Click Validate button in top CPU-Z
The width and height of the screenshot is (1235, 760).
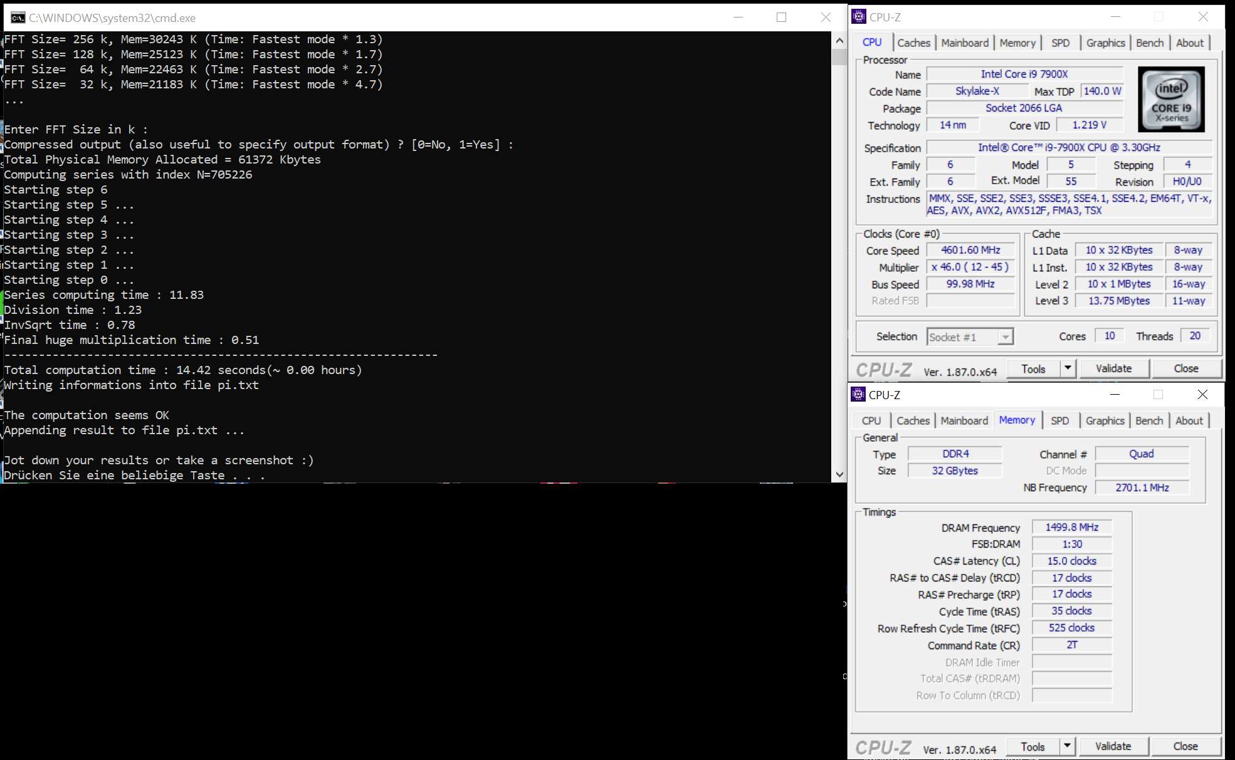(x=1113, y=368)
